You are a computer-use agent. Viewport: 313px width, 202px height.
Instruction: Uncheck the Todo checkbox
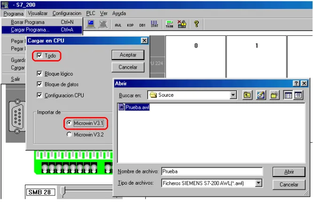click(39, 55)
